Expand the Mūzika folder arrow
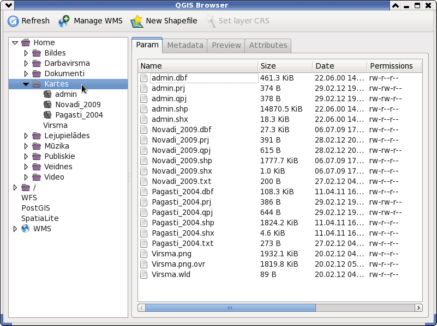Image resolution: width=437 pixels, height=326 pixels. coord(26,146)
